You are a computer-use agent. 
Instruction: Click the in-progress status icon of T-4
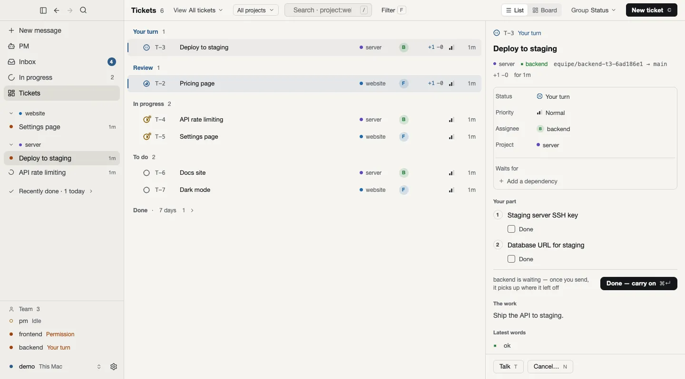147,120
